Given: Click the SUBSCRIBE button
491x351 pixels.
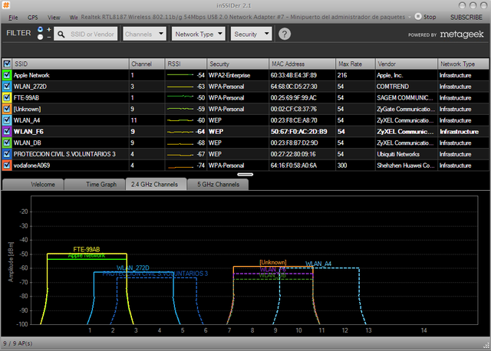Looking at the screenshot, I should (466, 17).
